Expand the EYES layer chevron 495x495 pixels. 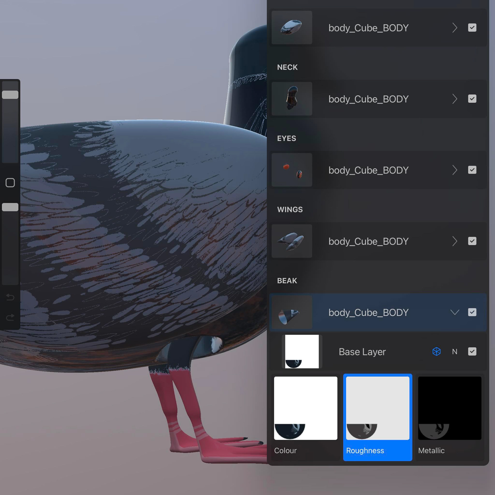[455, 170]
